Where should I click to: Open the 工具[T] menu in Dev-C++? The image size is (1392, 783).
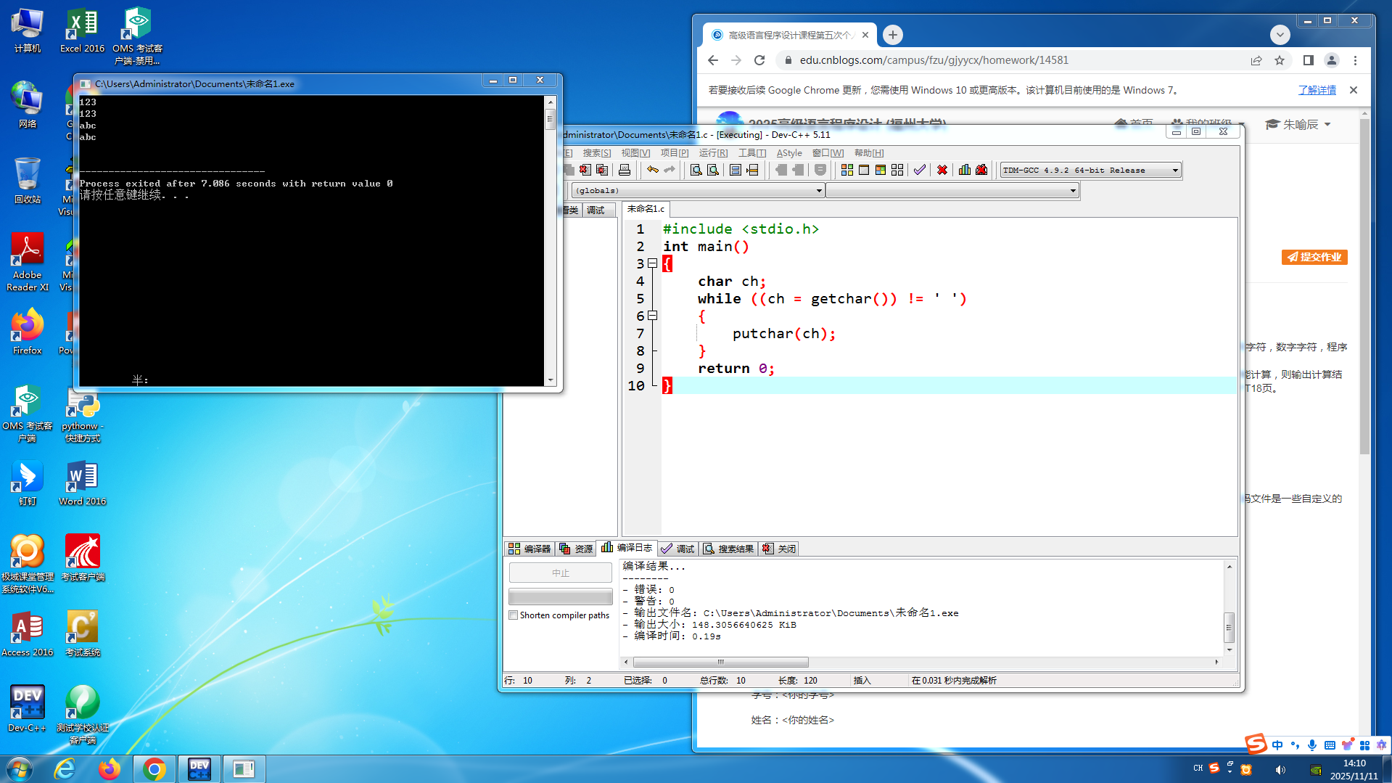[752, 153]
